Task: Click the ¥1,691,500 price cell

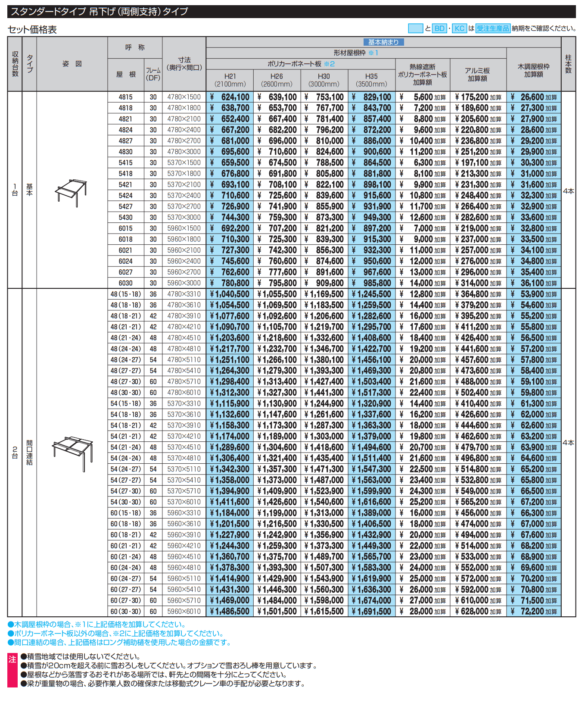Action: [x=371, y=612]
